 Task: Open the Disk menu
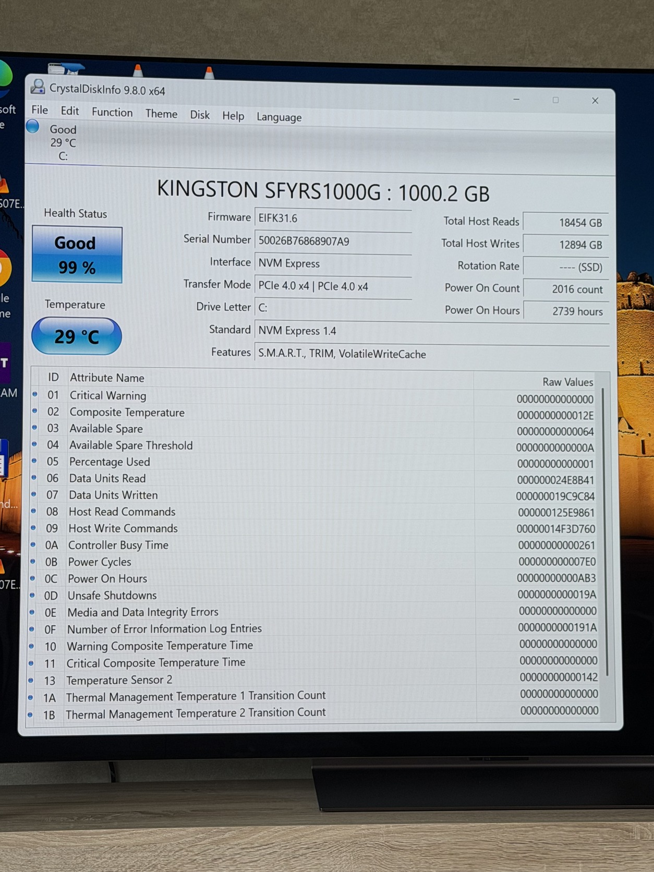[200, 115]
